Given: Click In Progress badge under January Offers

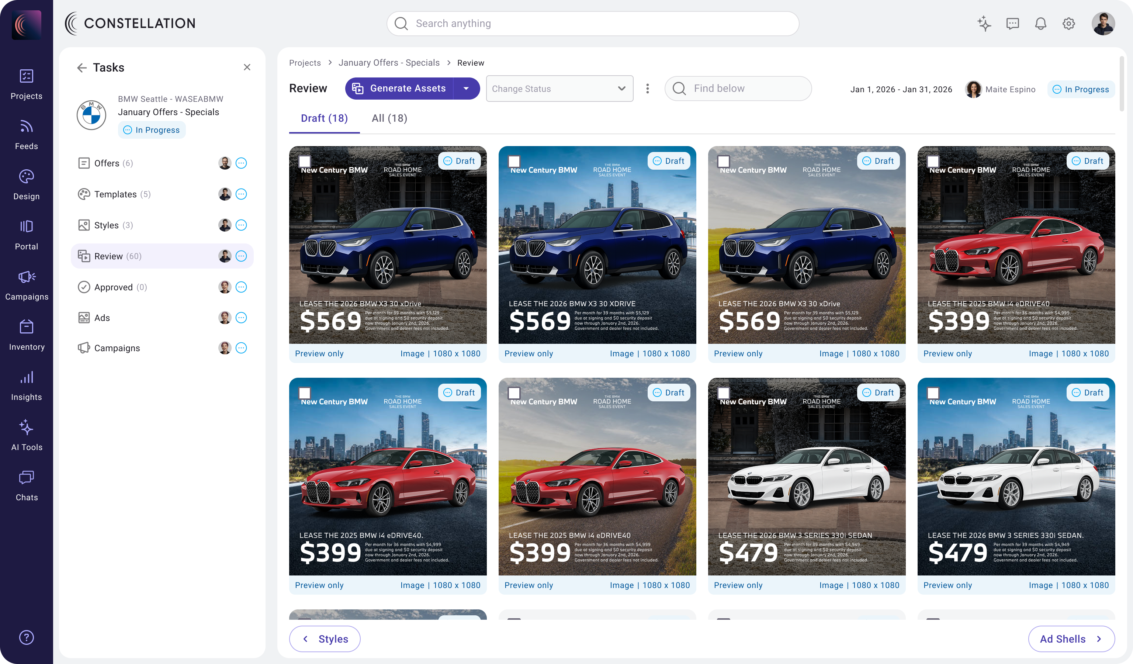Looking at the screenshot, I should click(x=152, y=130).
